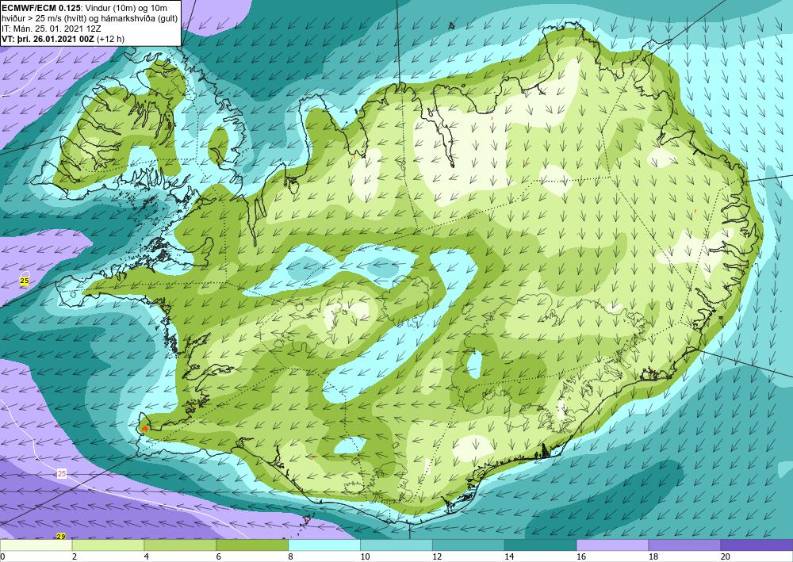Screen dimensions: 793x562
Task: Click the legend scale number 2
Action: [x=75, y=557]
